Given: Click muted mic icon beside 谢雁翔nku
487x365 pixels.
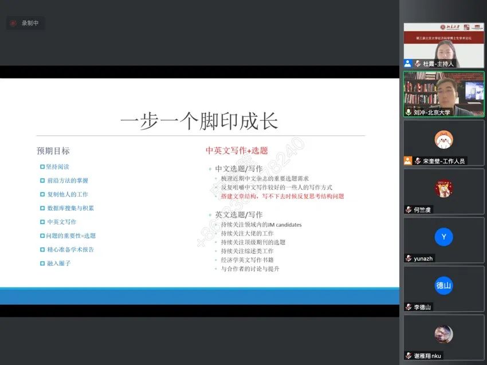Looking at the screenshot, I should [x=409, y=356].
